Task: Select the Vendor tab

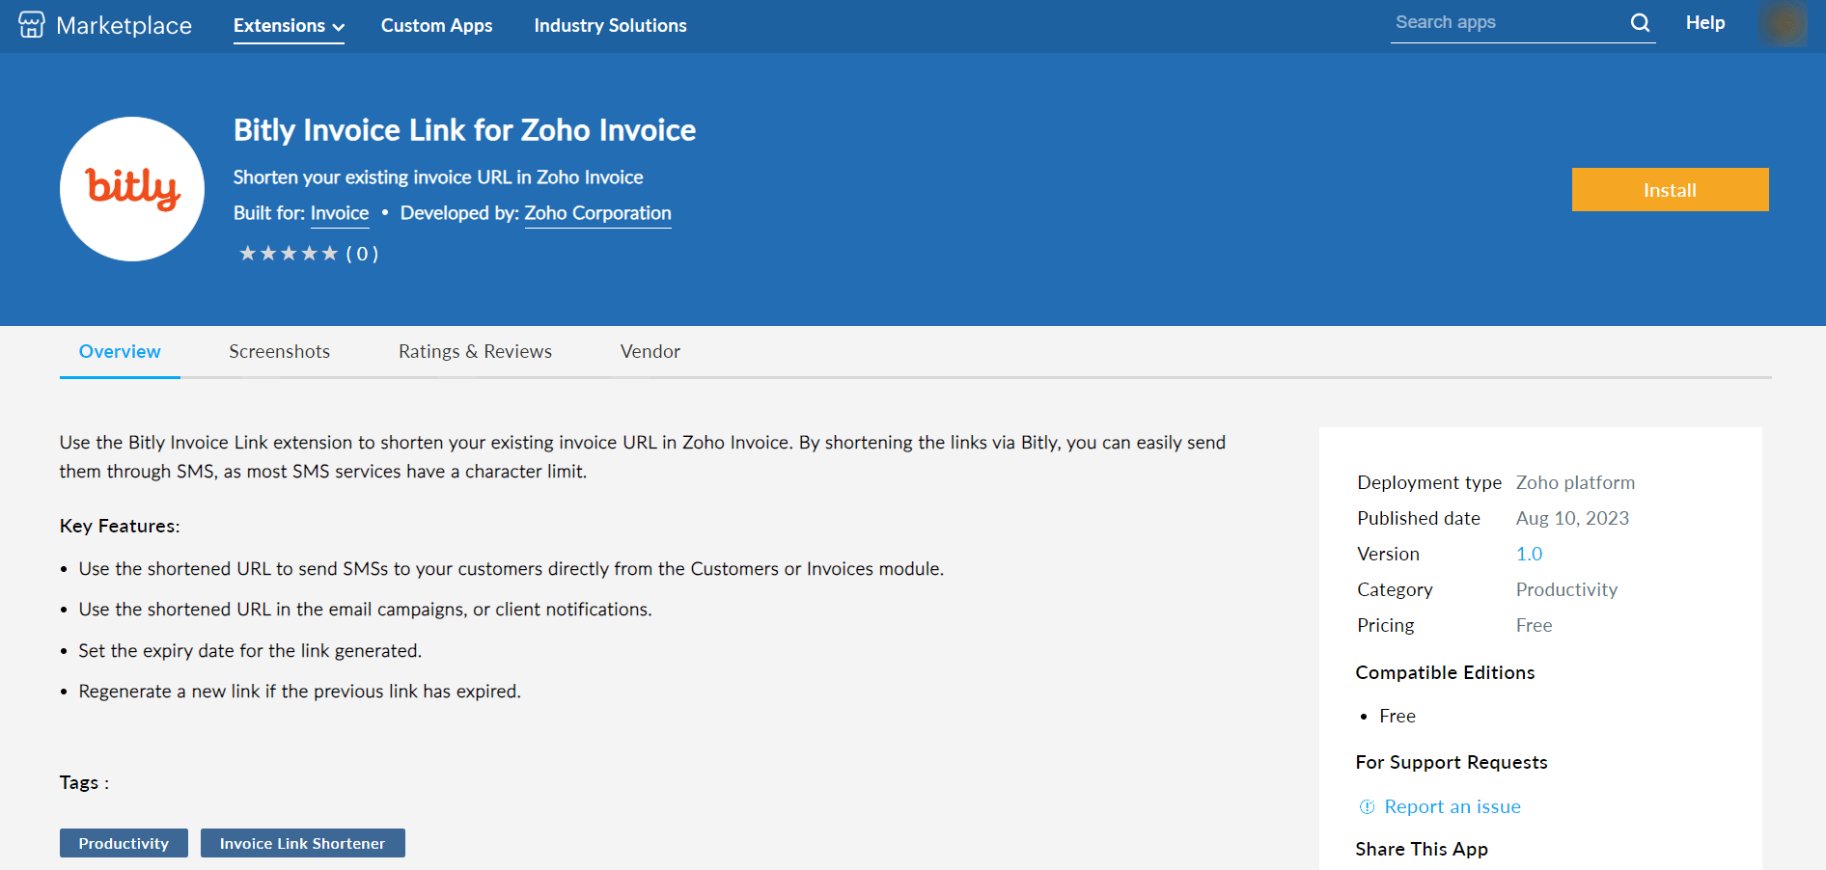Action: tap(650, 352)
